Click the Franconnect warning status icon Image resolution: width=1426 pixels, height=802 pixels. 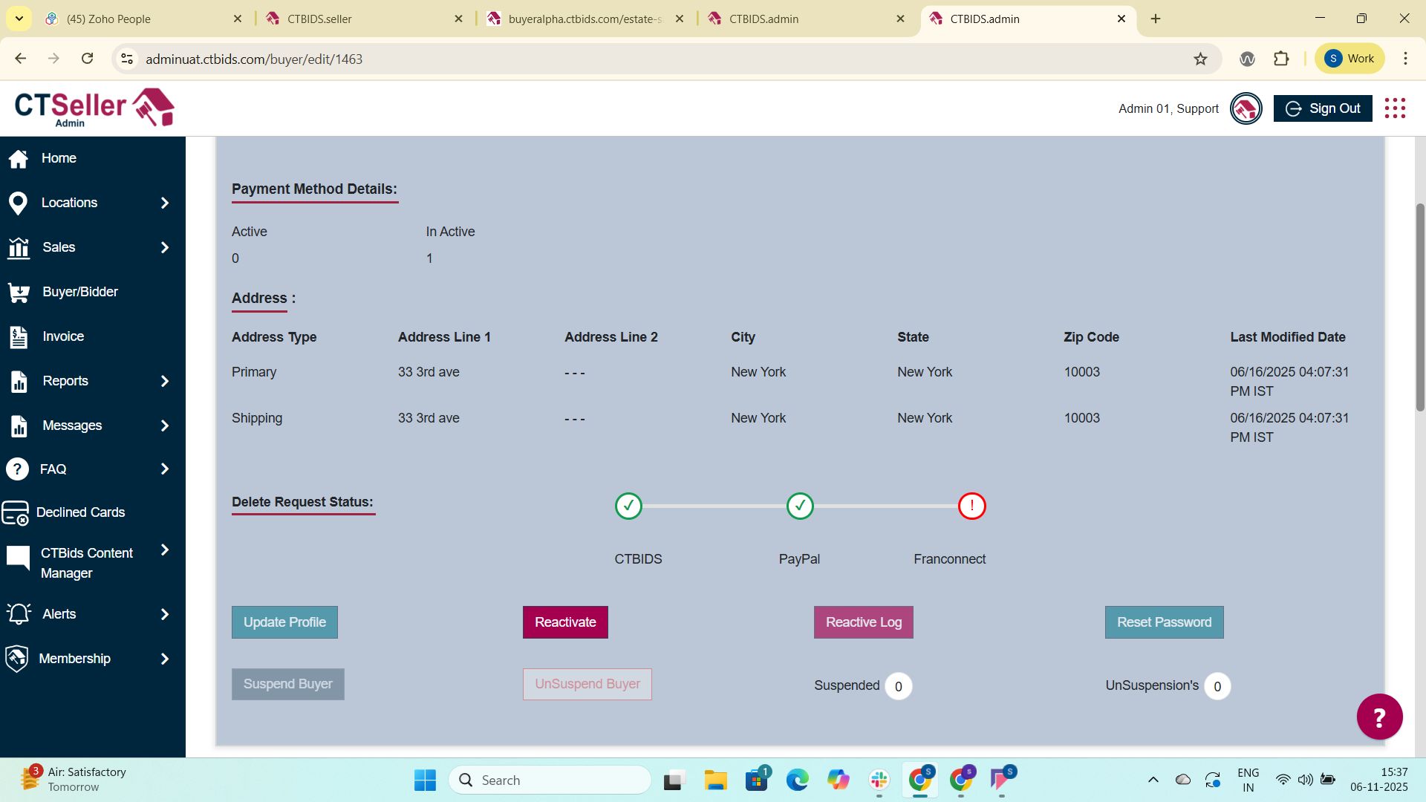coord(971,506)
